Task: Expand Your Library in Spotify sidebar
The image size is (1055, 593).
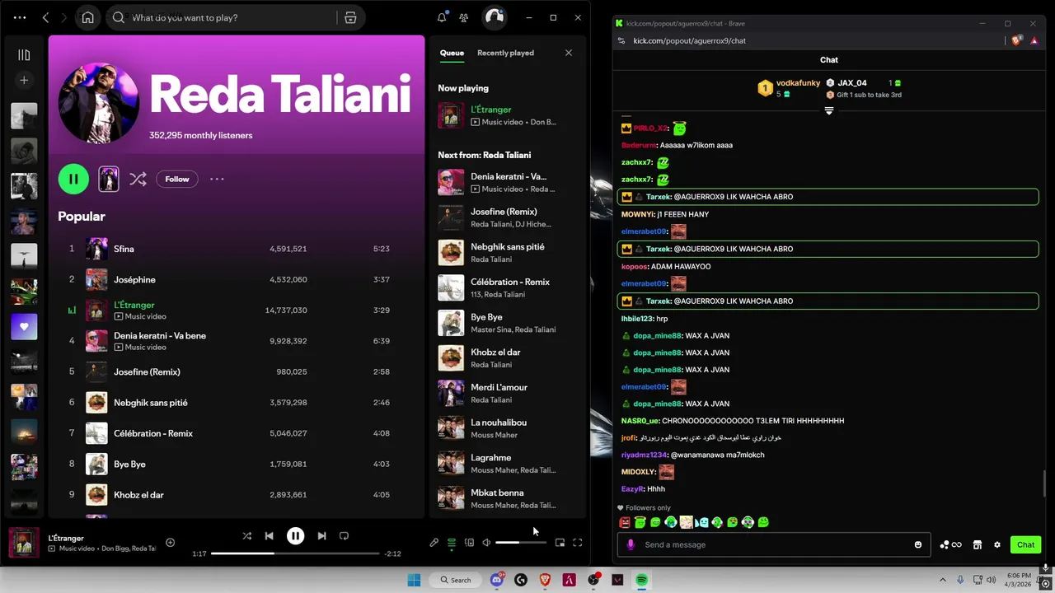Action: coord(24,55)
